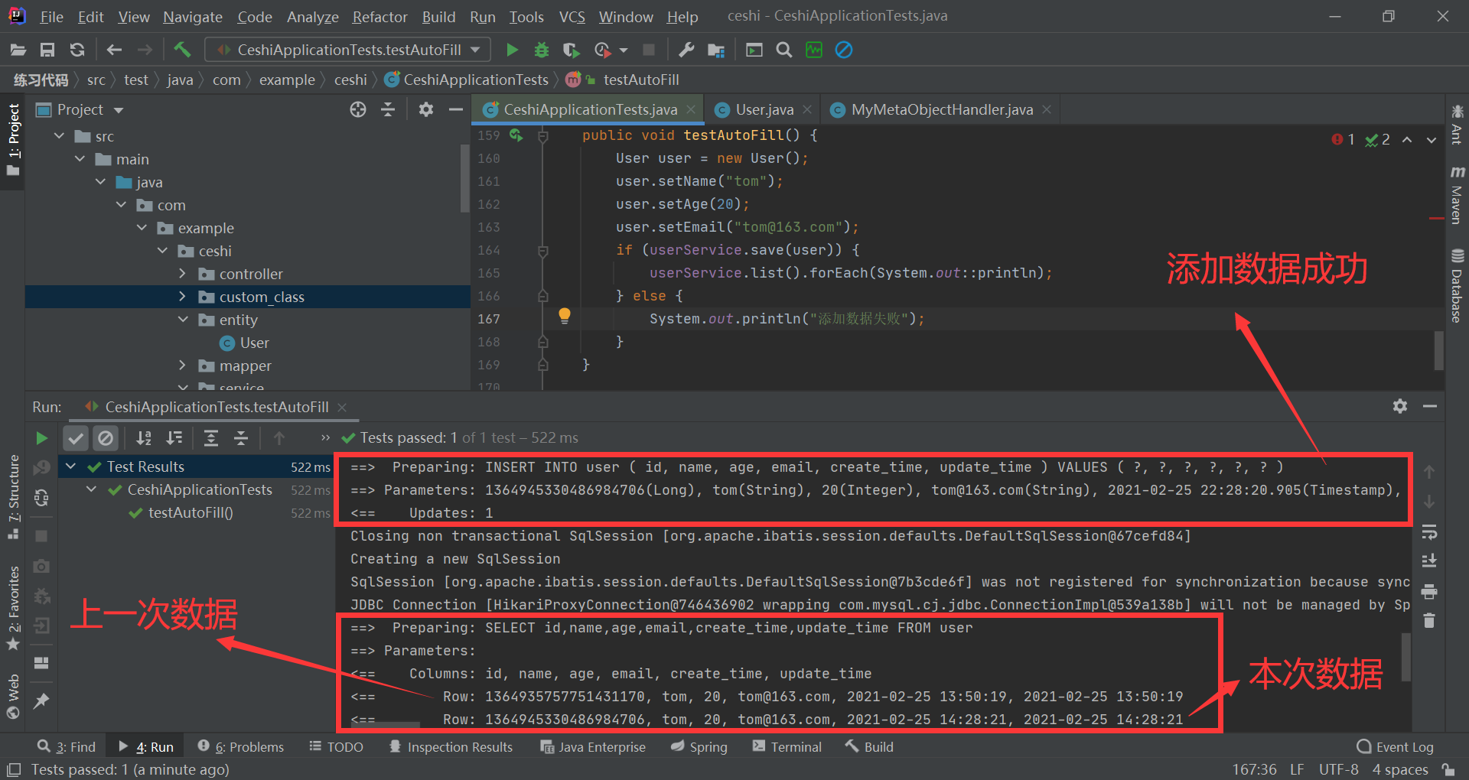Image resolution: width=1469 pixels, height=780 pixels.
Task: Open settings wrench icon in toolbar
Action: coord(686,50)
